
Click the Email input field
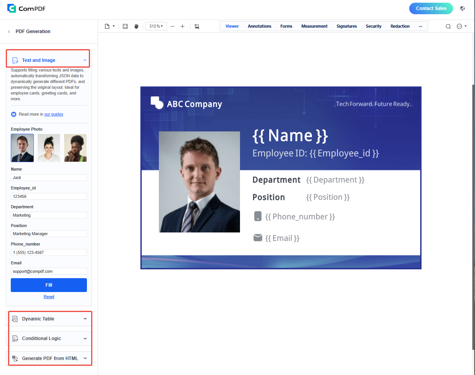pyautogui.click(x=49, y=271)
